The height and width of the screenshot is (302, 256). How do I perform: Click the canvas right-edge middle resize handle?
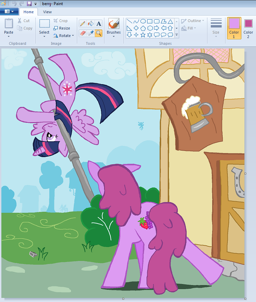[245, 173]
